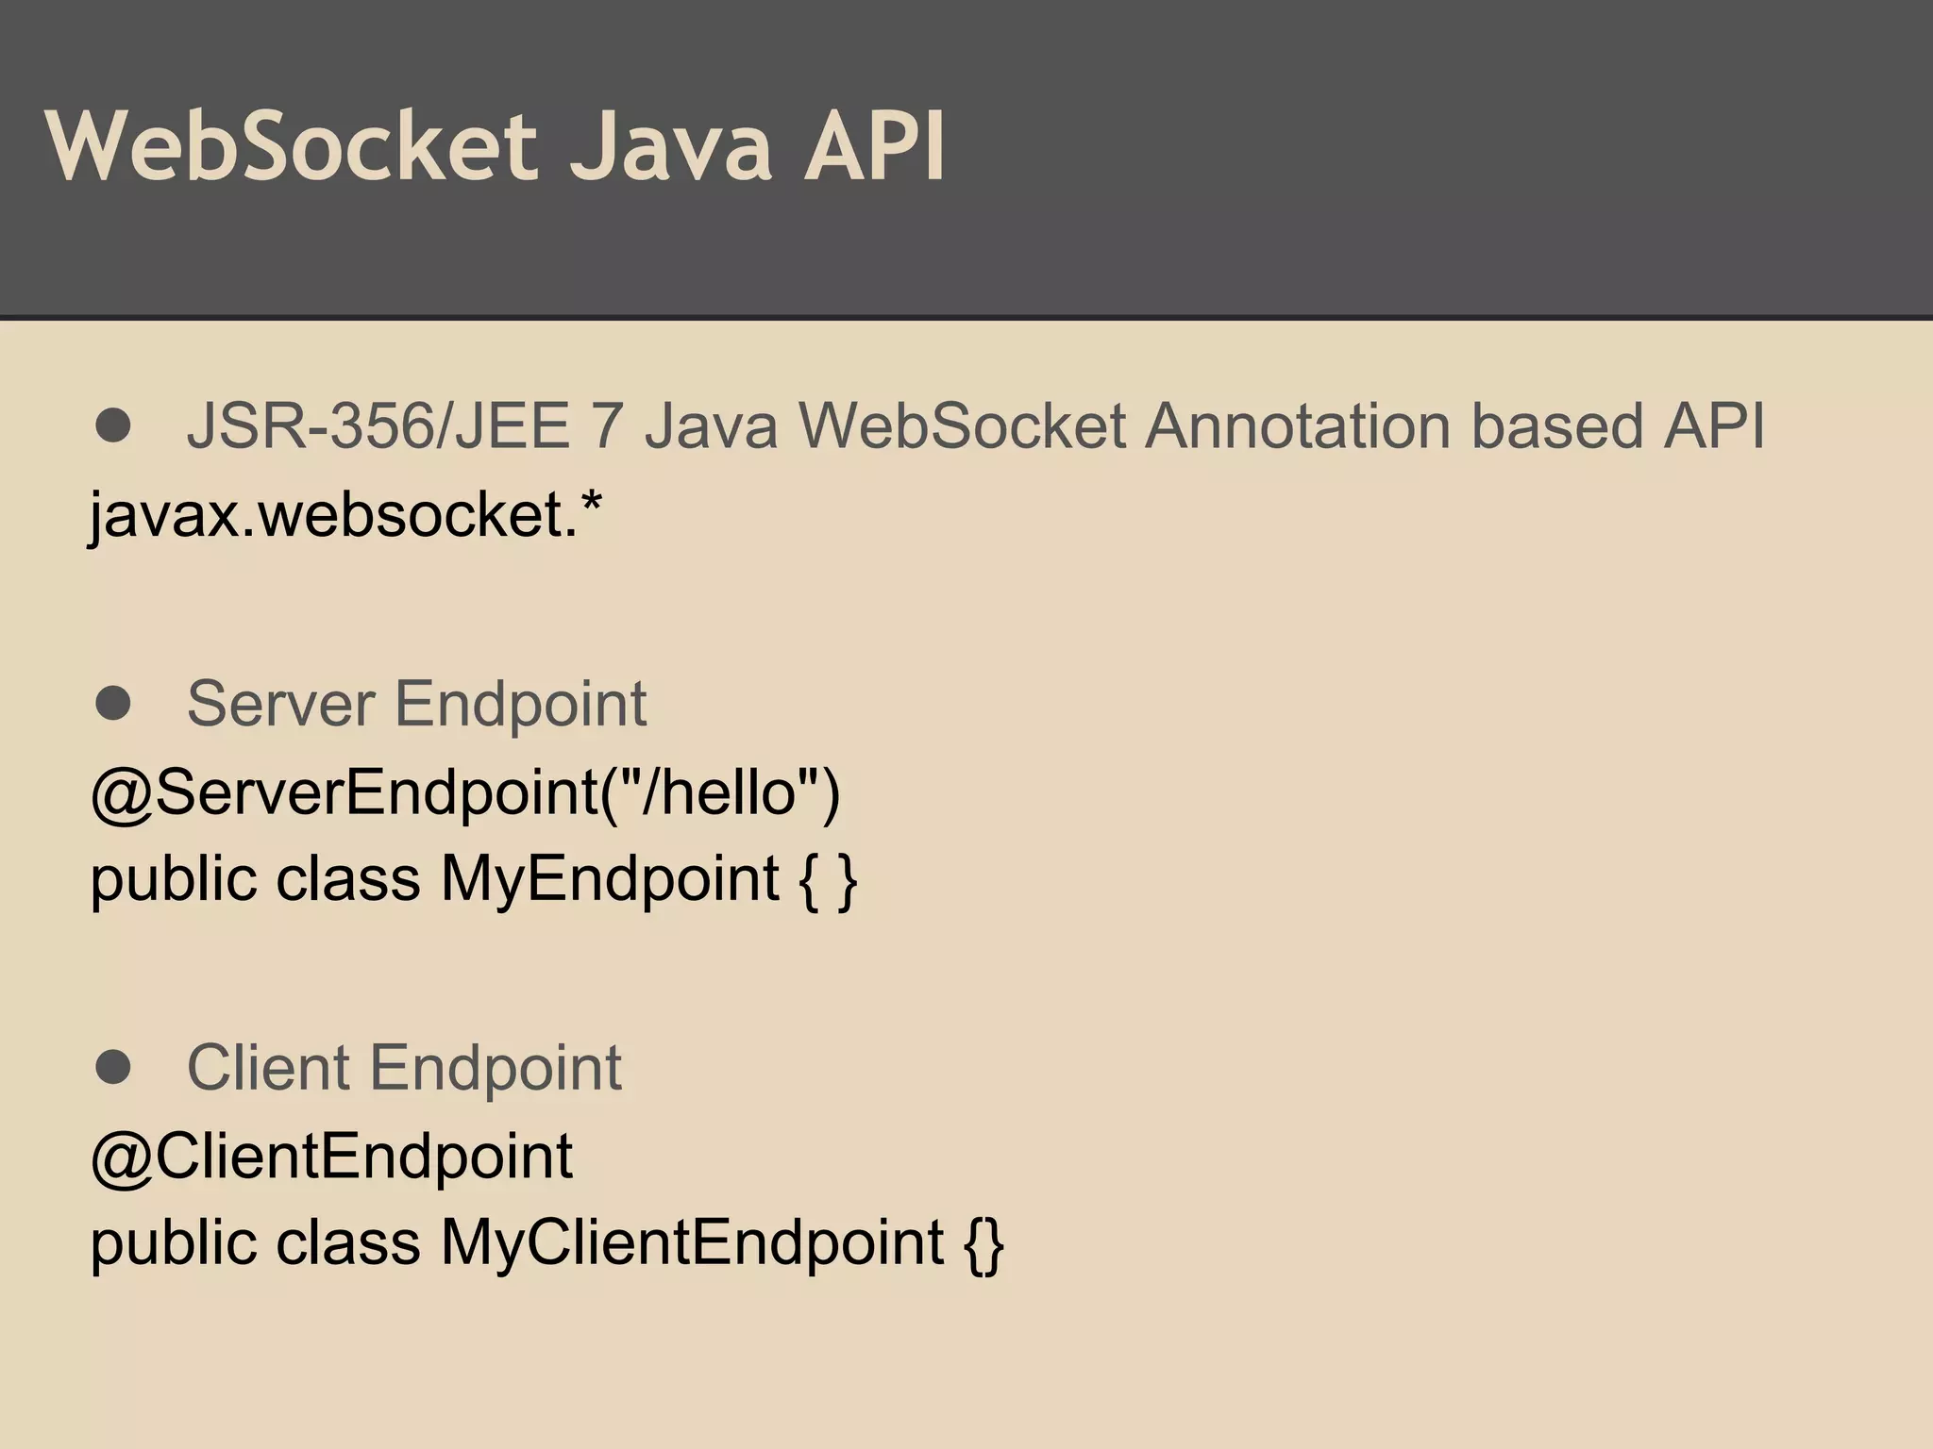
Task: Click the Server Endpoint heading
Action: (x=416, y=703)
